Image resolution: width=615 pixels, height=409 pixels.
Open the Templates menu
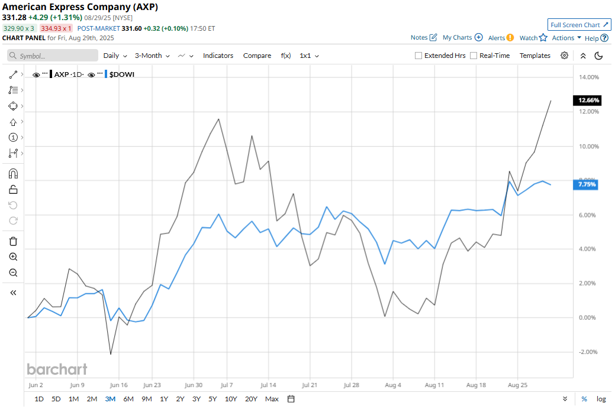pyautogui.click(x=535, y=56)
